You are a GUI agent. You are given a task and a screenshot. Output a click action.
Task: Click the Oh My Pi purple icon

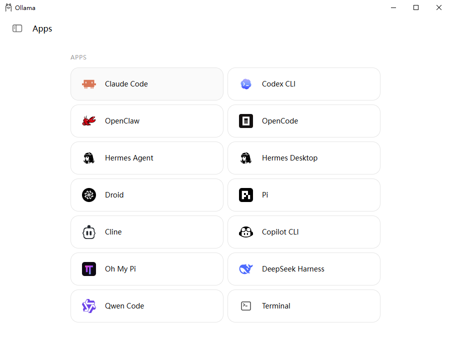89,269
